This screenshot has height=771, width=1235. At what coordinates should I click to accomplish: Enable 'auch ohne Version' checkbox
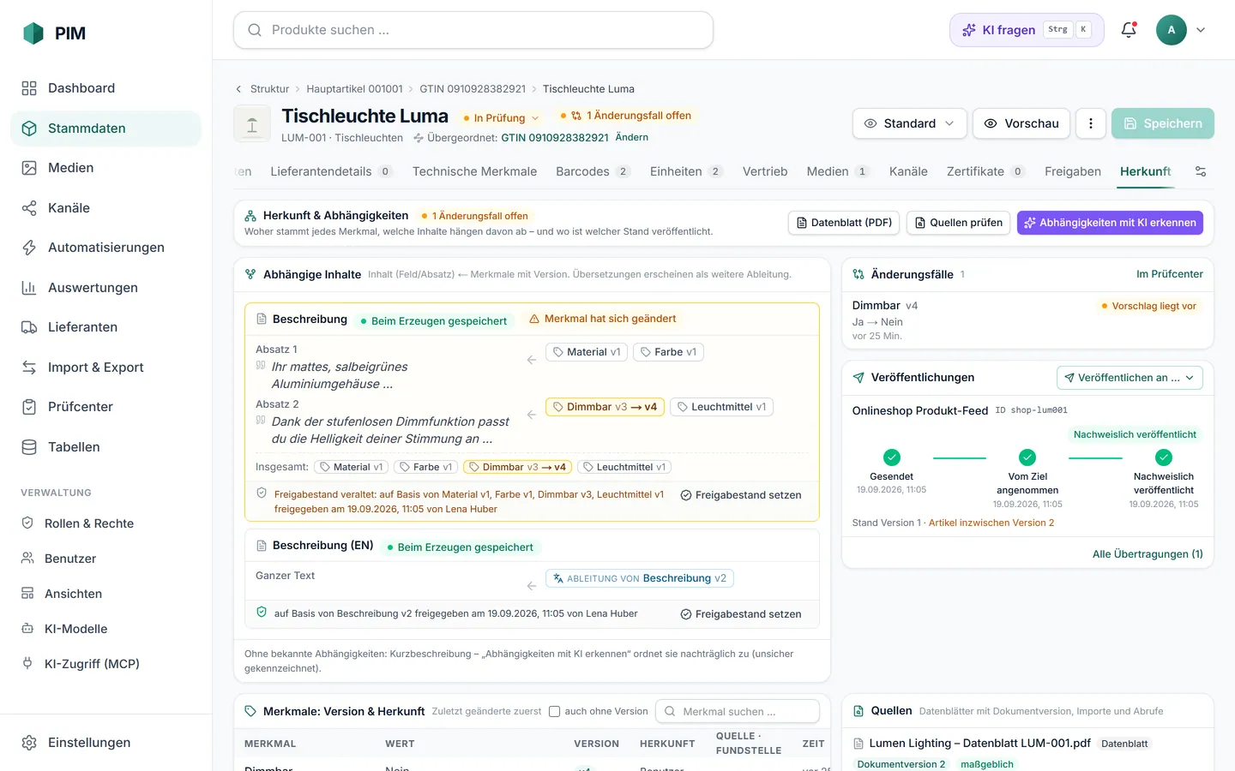tap(554, 711)
